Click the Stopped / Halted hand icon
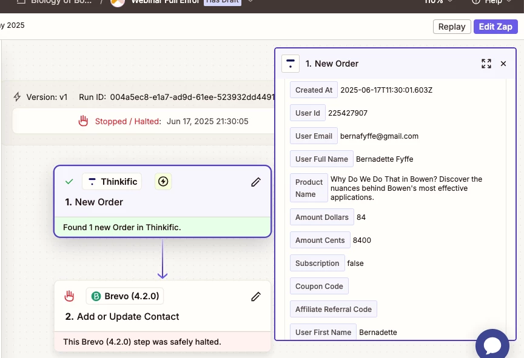524x358 pixels. click(83, 121)
